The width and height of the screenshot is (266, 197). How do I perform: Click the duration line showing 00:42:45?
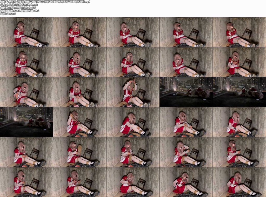(8, 14)
